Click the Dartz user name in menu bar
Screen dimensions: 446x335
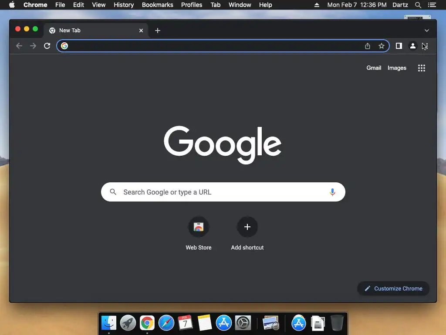pyautogui.click(x=400, y=5)
